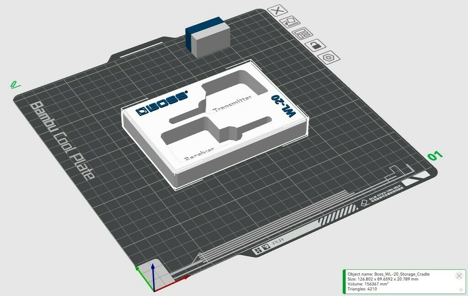468x296 pixels.
Task: Arrange objects on plate with layout icon
Action: coord(303,33)
